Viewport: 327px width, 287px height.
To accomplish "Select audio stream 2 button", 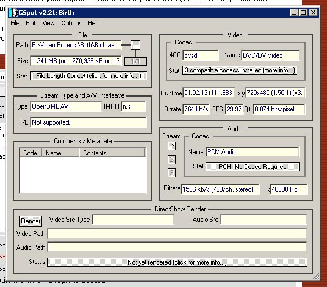I will [171, 160].
